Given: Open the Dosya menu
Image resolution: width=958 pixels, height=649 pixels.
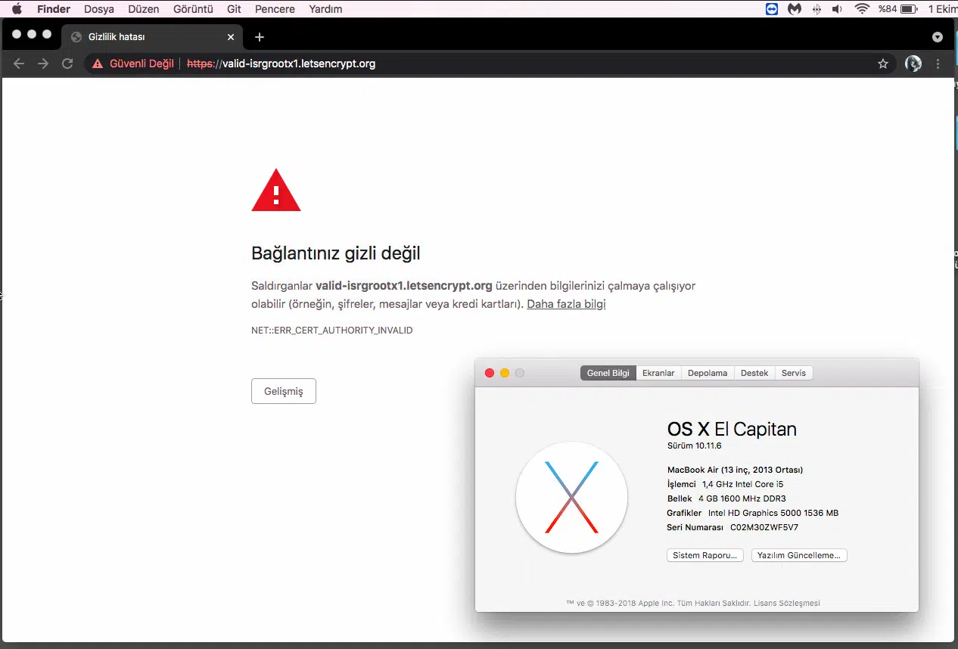Looking at the screenshot, I should 99,9.
